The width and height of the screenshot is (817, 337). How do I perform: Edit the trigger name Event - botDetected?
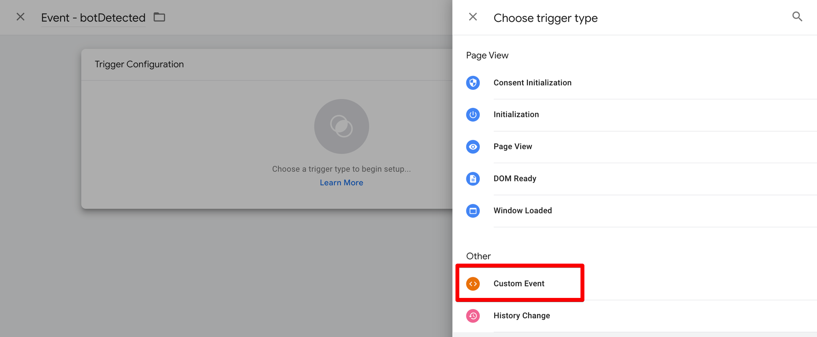(93, 18)
